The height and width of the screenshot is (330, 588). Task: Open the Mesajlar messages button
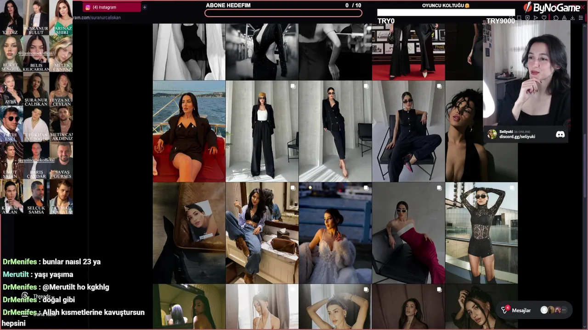point(534,310)
